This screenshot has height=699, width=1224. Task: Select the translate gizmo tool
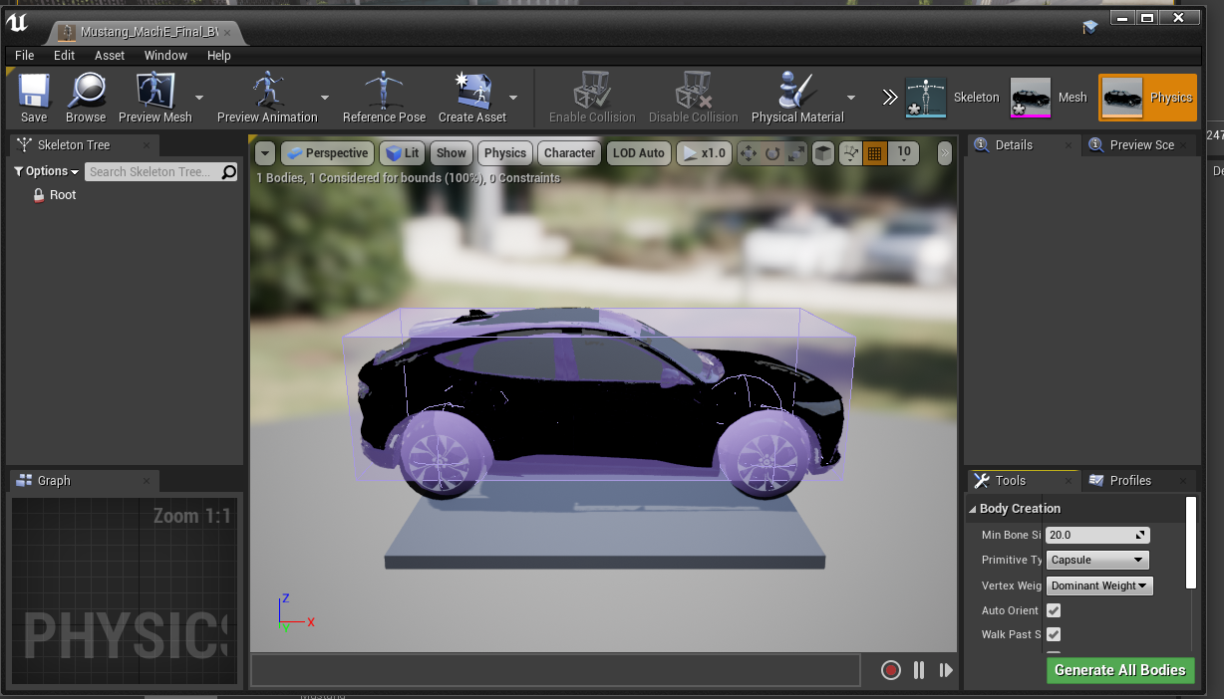[x=748, y=153]
